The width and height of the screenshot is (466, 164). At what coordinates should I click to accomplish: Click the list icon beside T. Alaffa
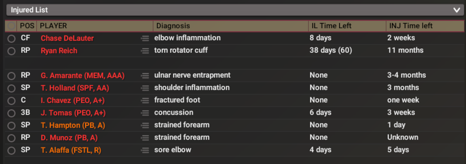(x=145, y=150)
